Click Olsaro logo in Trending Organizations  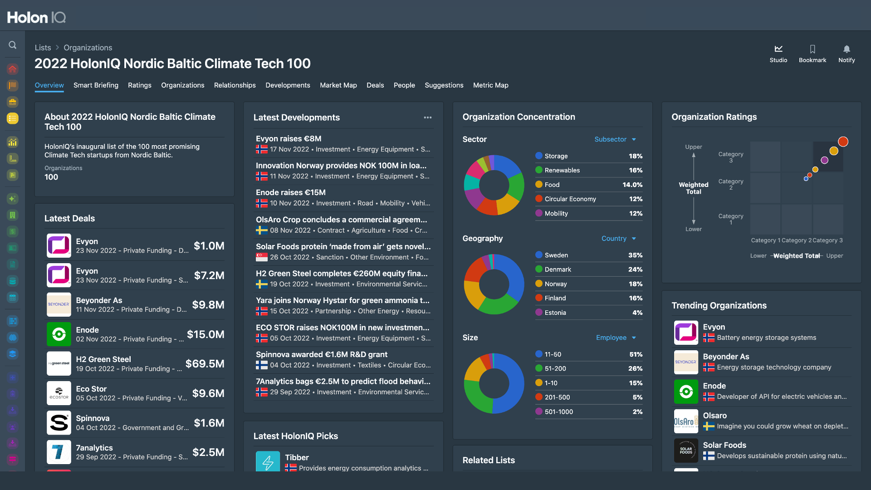[686, 421]
